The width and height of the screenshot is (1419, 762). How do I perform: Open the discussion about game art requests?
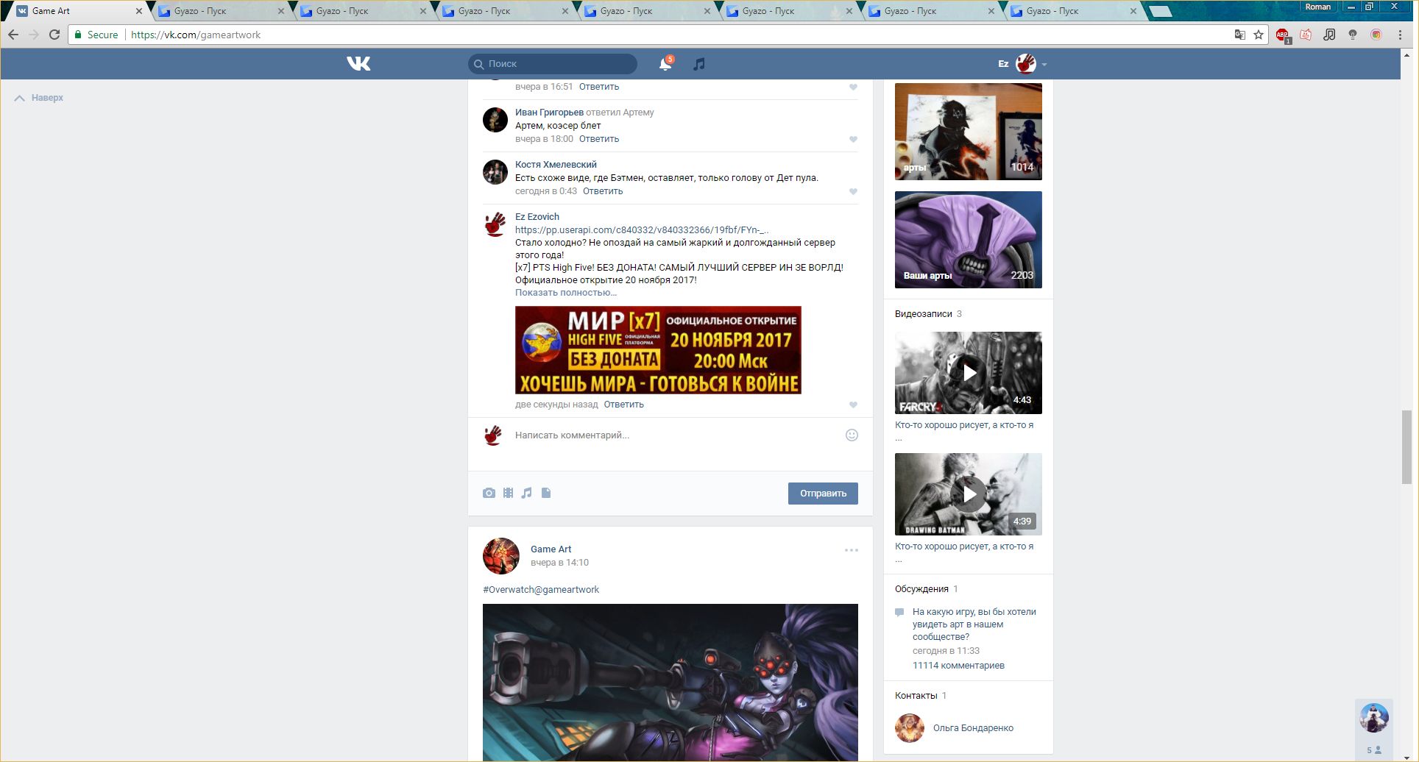point(974,624)
